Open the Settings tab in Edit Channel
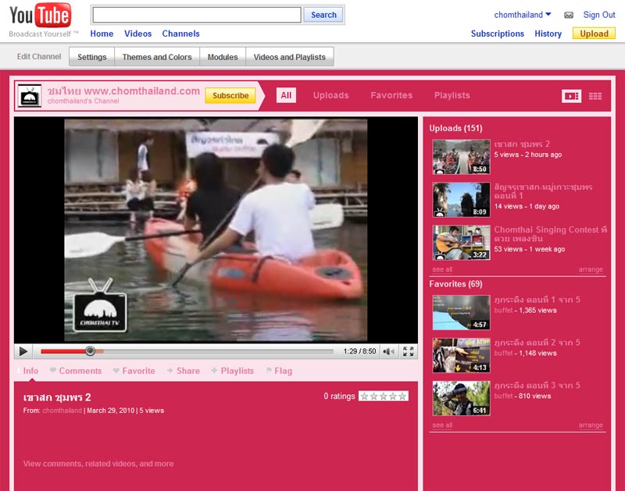Image resolution: width=625 pixels, height=491 pixels. pos(91,57)
